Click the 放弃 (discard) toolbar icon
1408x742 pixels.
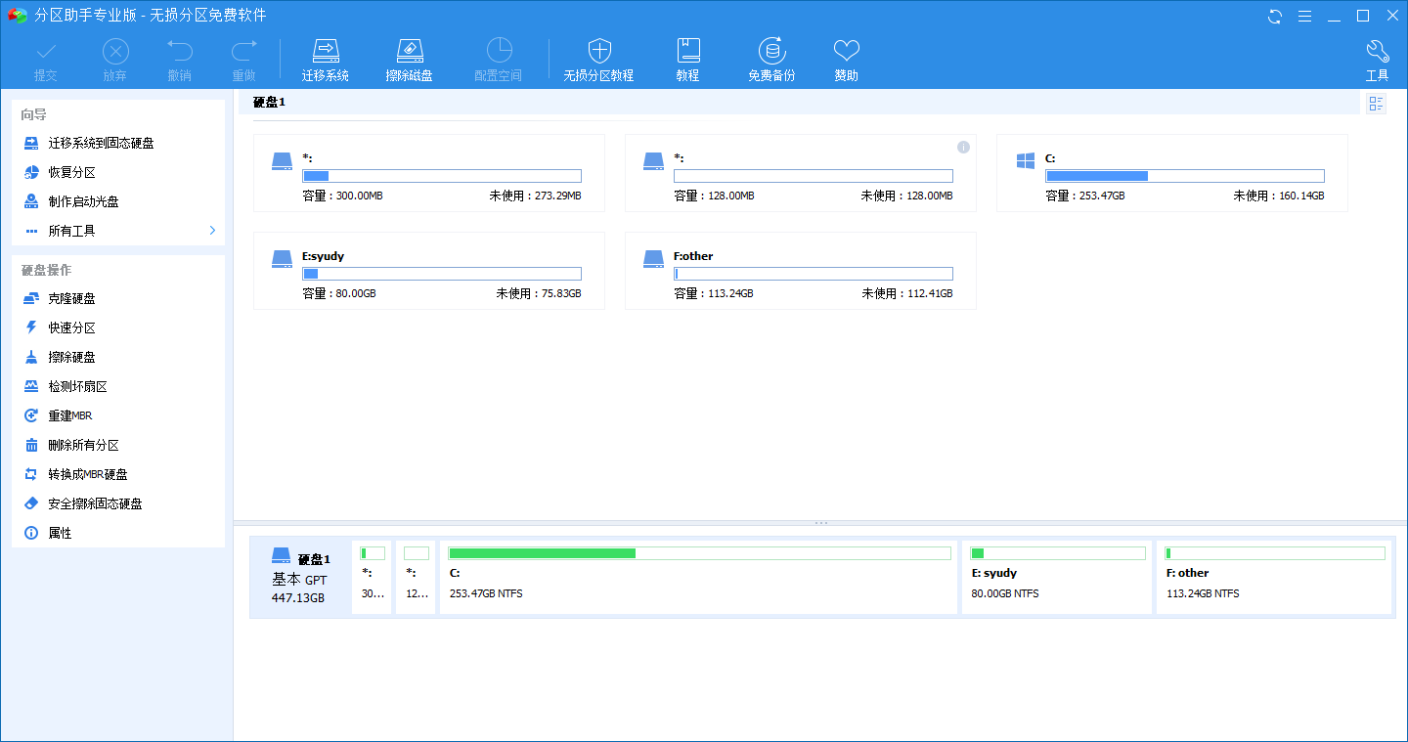pyautogui.click(x=115, y=52)
